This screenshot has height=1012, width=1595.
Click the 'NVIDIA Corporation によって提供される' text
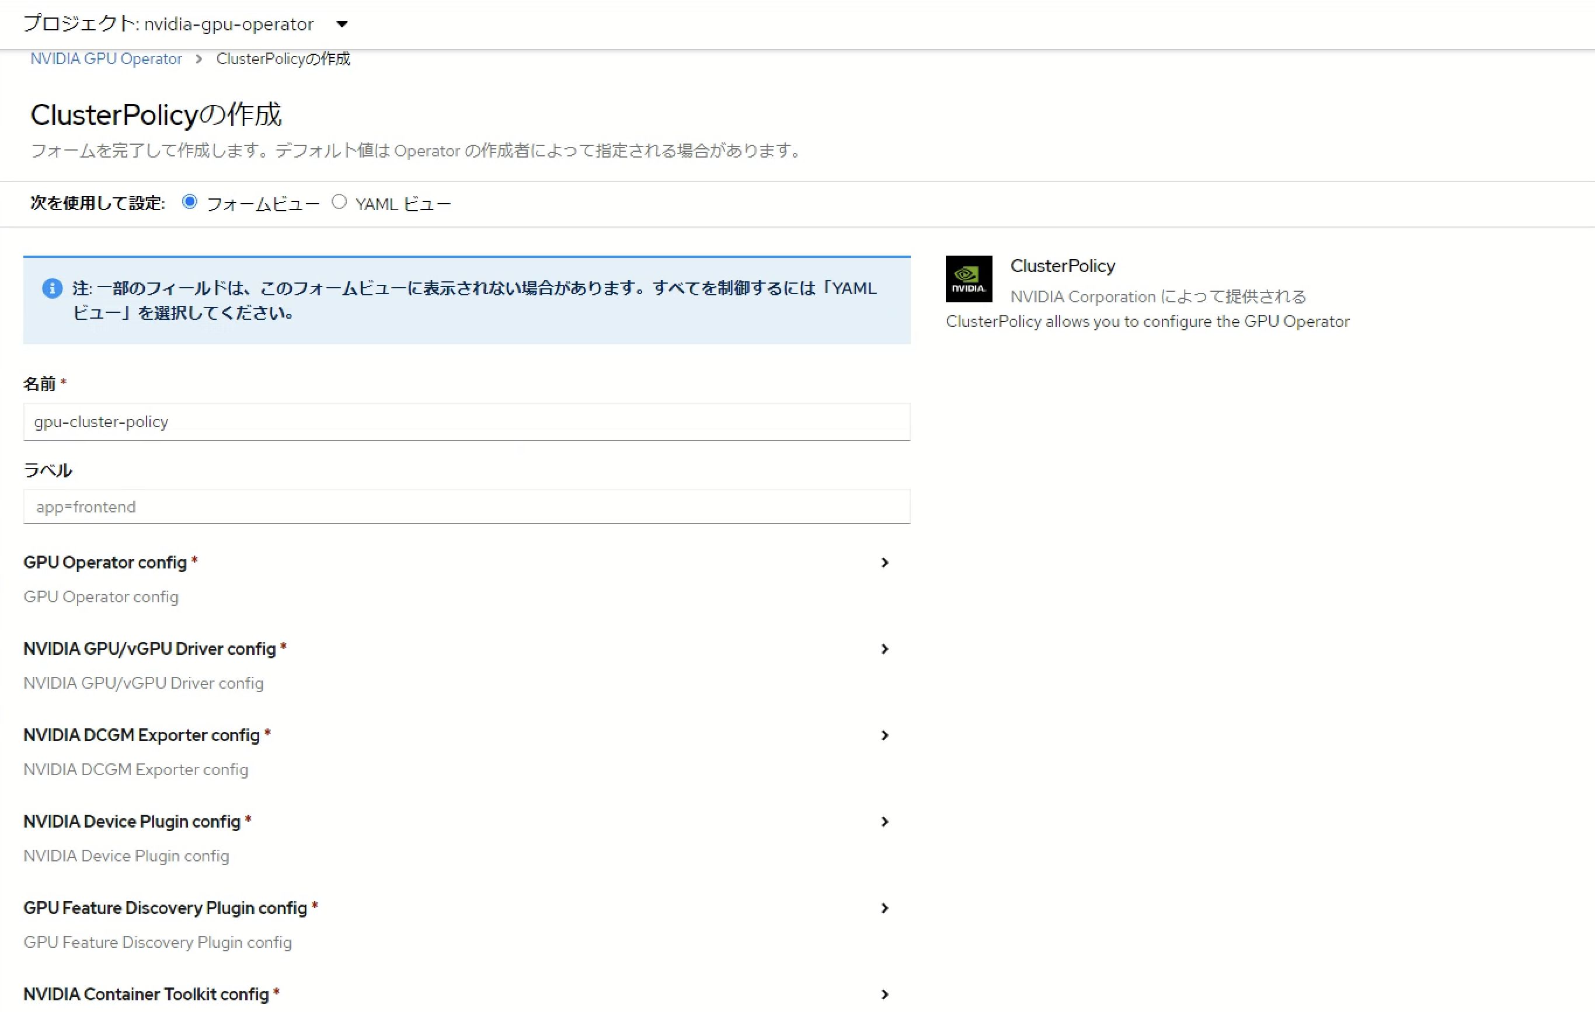point(1158,296)
